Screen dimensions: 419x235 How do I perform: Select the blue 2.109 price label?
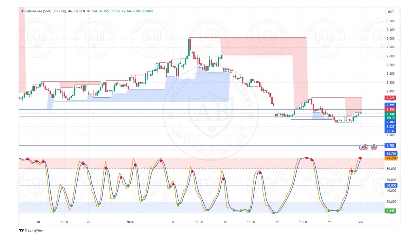(391, 122)
